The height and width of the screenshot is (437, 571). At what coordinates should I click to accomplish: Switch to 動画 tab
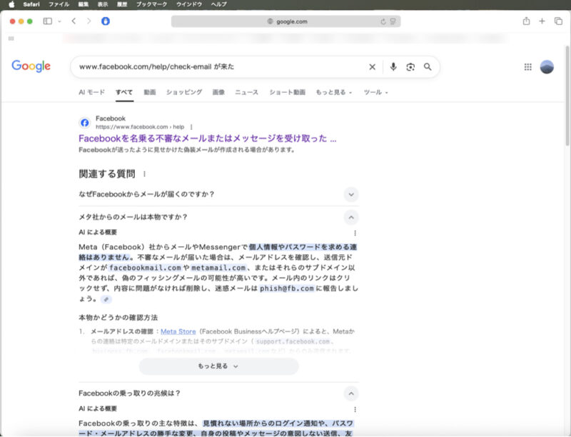(150, 93)
